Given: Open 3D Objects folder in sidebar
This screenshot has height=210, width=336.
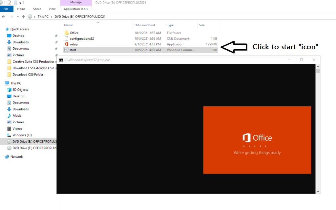Looking at the screenshot, I should (20, 90).
